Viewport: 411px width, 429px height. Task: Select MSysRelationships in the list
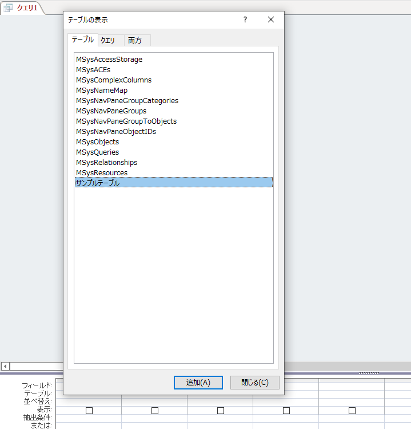point(174,163)
